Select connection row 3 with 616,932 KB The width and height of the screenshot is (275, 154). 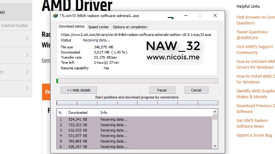(x=134, y=130)
